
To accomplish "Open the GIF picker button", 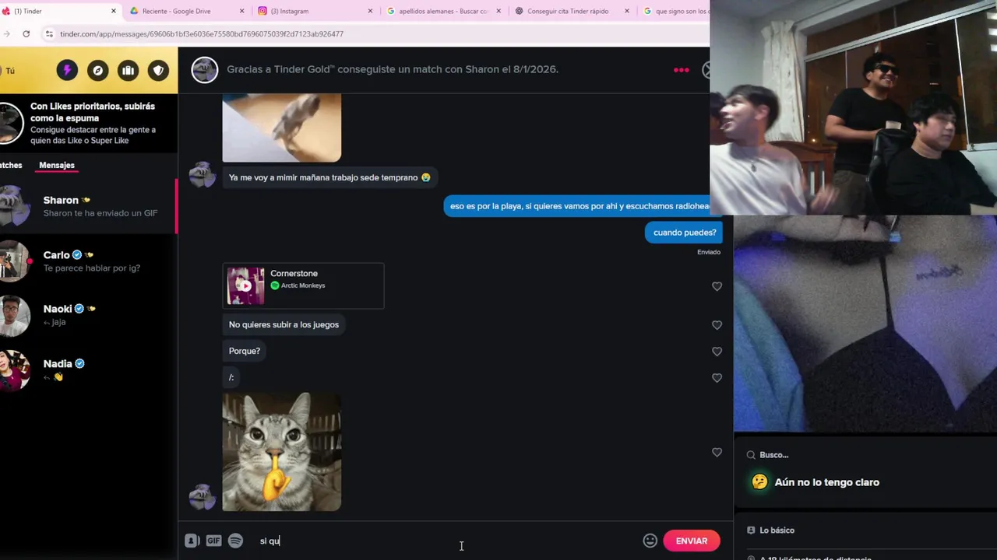I will point(213,541).
